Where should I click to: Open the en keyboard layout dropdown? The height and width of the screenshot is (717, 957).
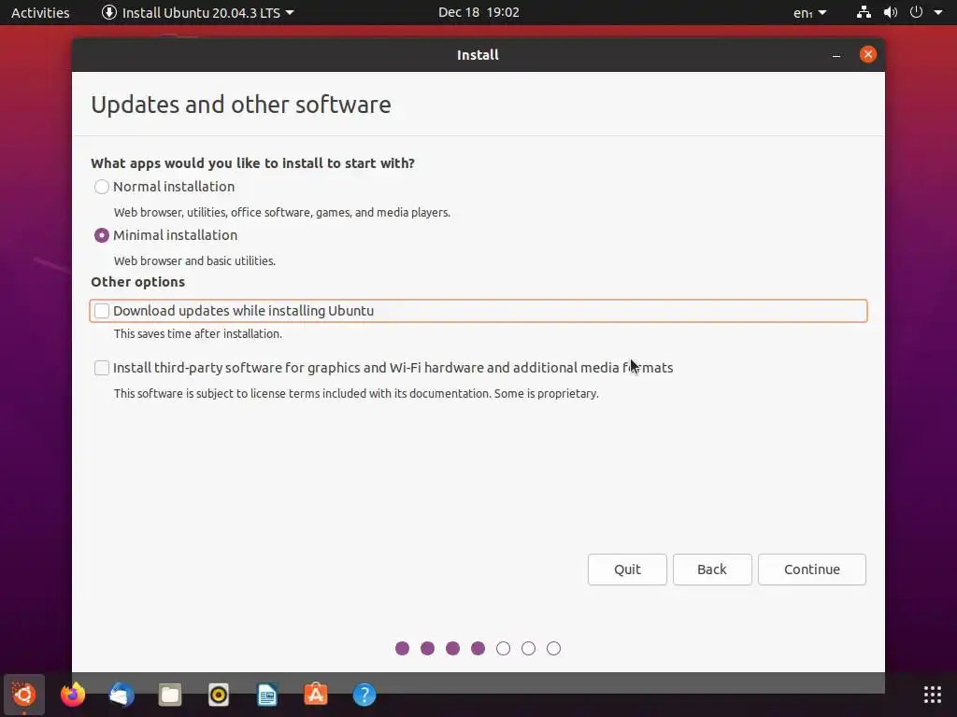(810, 12)
